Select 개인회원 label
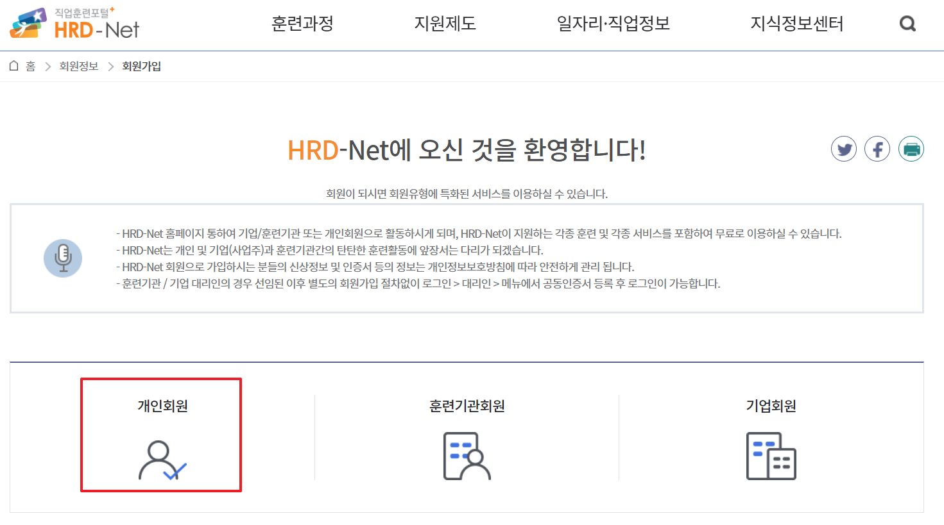Viewport: 944px width, 525px height. [x=162, y=406]
